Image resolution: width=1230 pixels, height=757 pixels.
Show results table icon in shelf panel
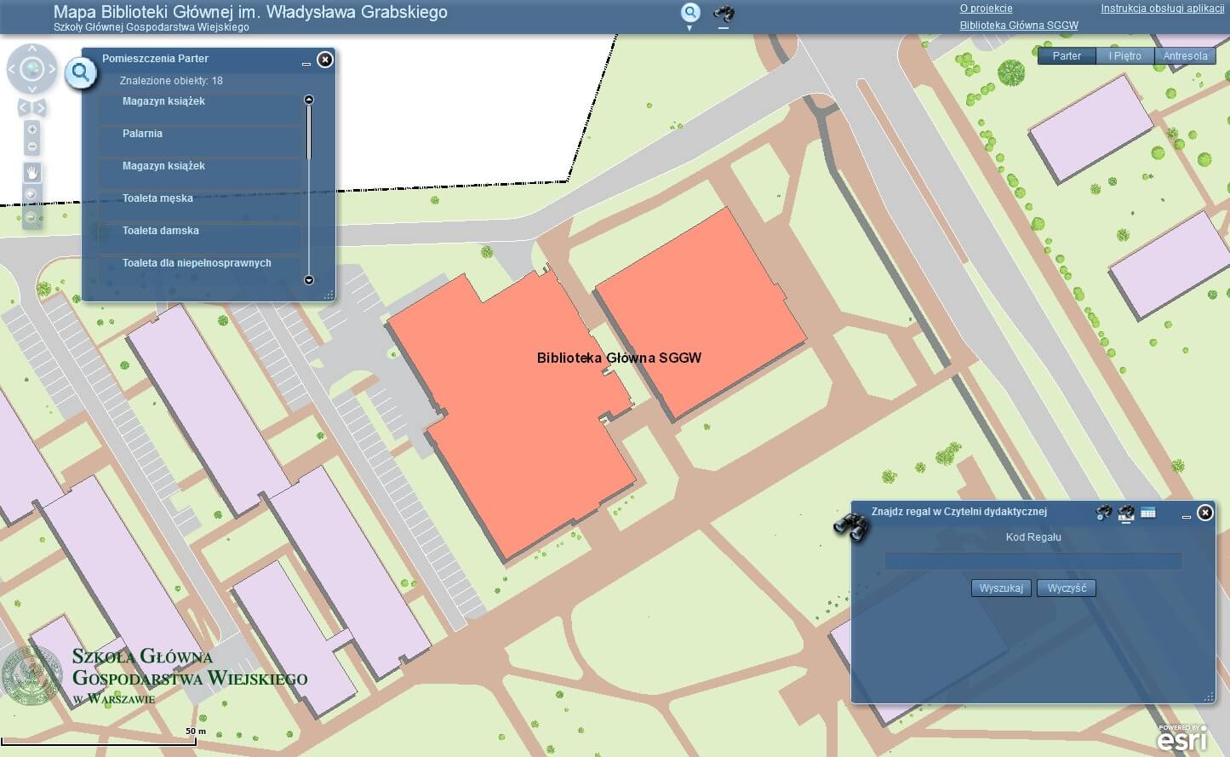(x=1148, y=513)
